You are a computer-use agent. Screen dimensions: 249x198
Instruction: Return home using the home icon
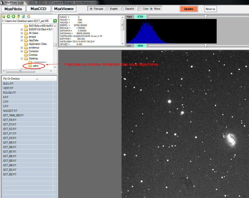pyautogui.click(x=28, y=17)
